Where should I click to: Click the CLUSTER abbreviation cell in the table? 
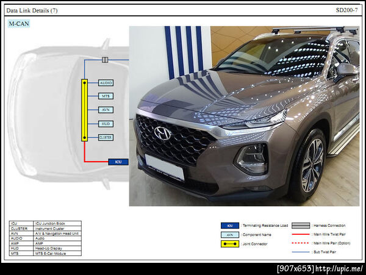21,229
